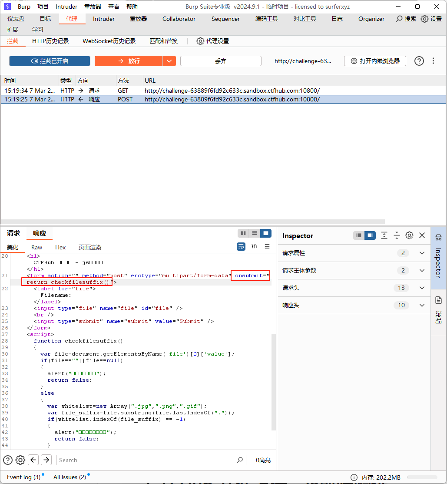Set combined tabbed message layout

tap(266, 233)
